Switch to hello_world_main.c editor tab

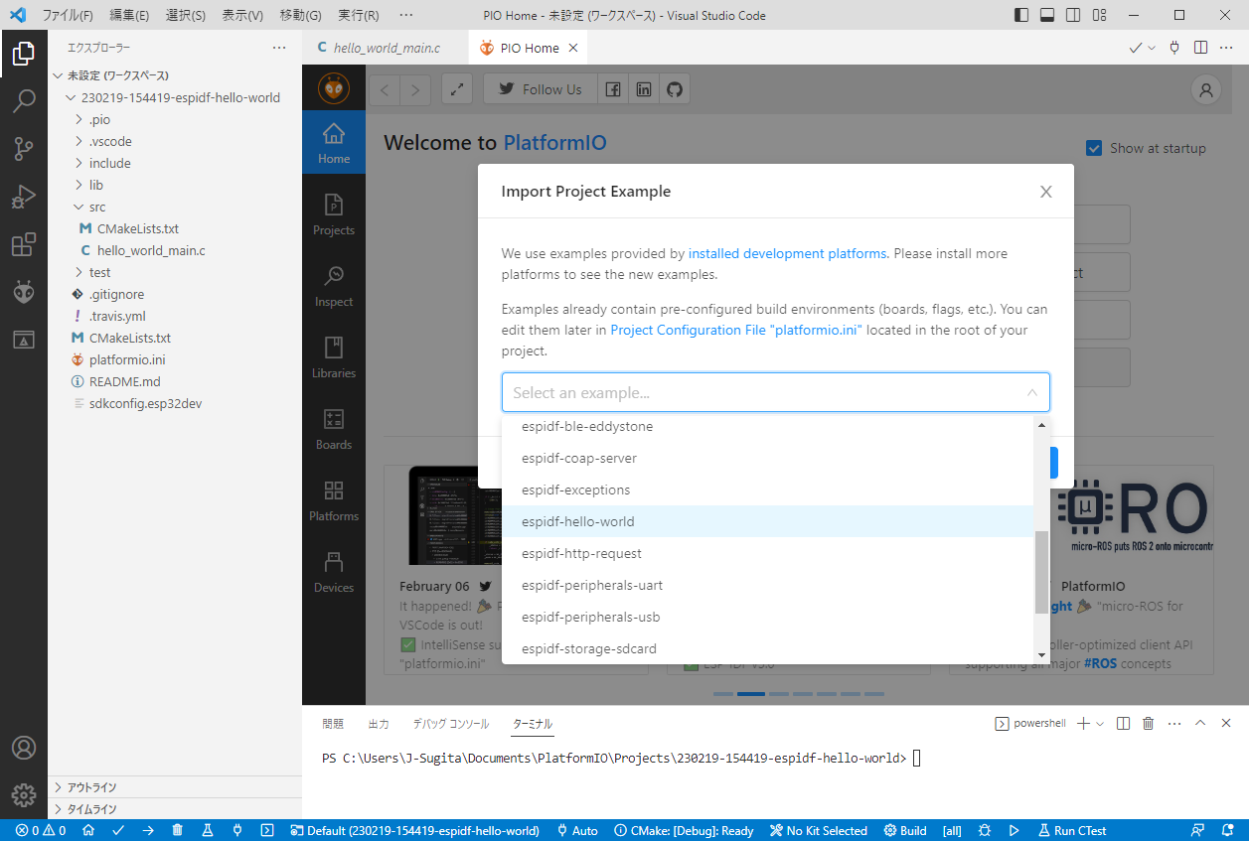388,48
